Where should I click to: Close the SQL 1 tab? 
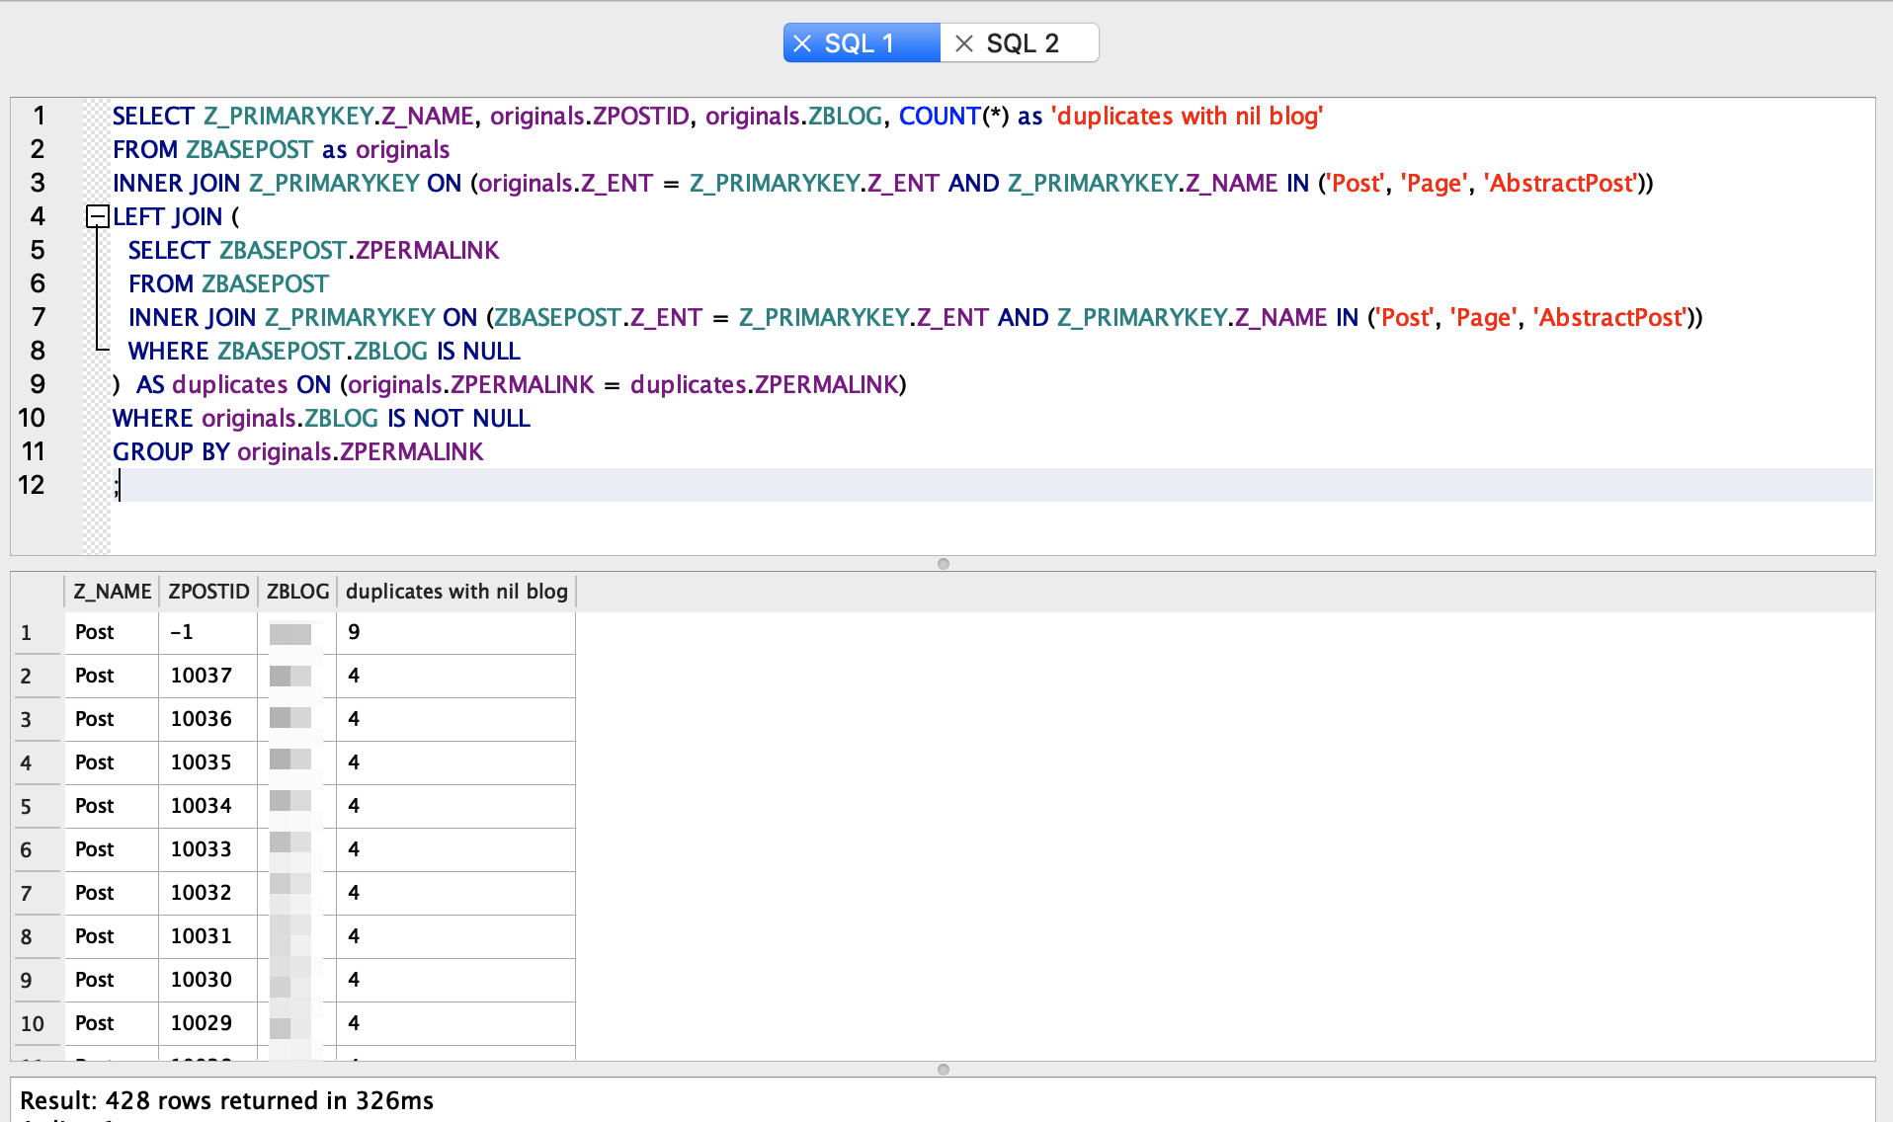point(802,43)
